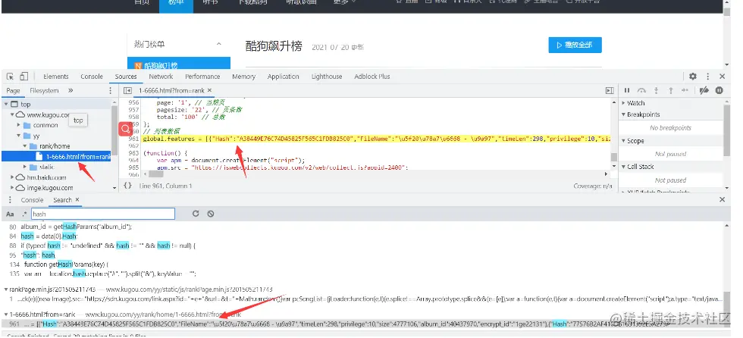Click the step out of function icon

[x=670, y=90]
